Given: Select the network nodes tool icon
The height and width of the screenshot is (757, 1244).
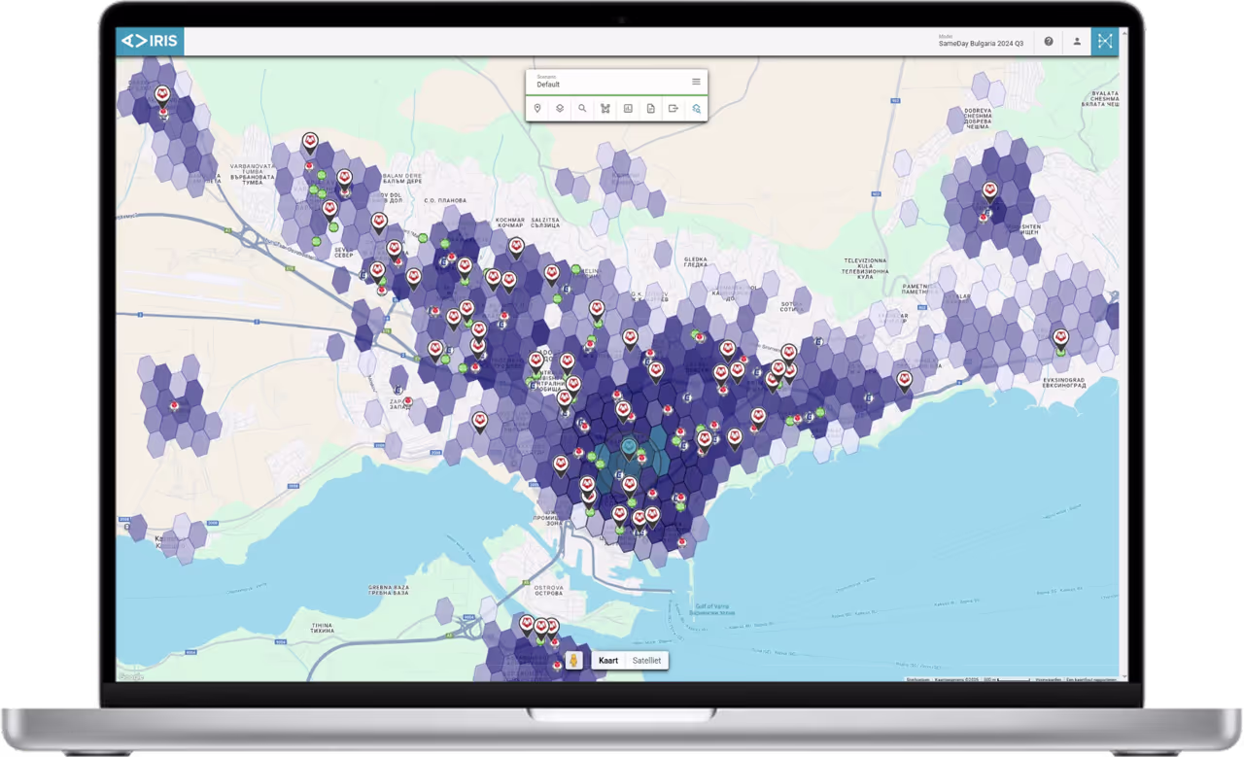Looking at the screenshot, I should pos(605,109).
